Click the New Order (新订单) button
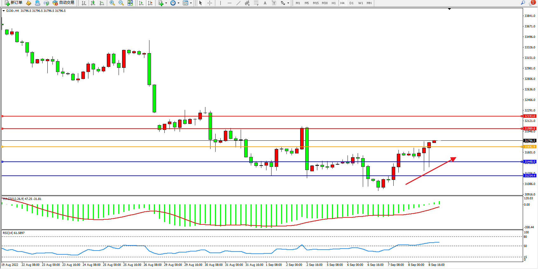The width and height of the screenshot is (538, 269). point(13,3)
